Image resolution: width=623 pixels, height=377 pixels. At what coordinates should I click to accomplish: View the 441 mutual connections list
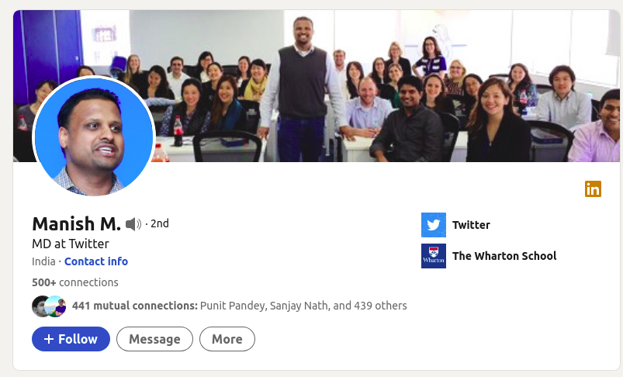tap(239, 306)
